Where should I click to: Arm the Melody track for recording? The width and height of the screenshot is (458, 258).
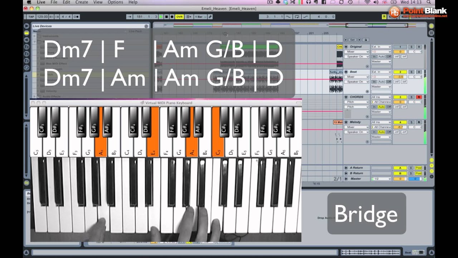419,122
